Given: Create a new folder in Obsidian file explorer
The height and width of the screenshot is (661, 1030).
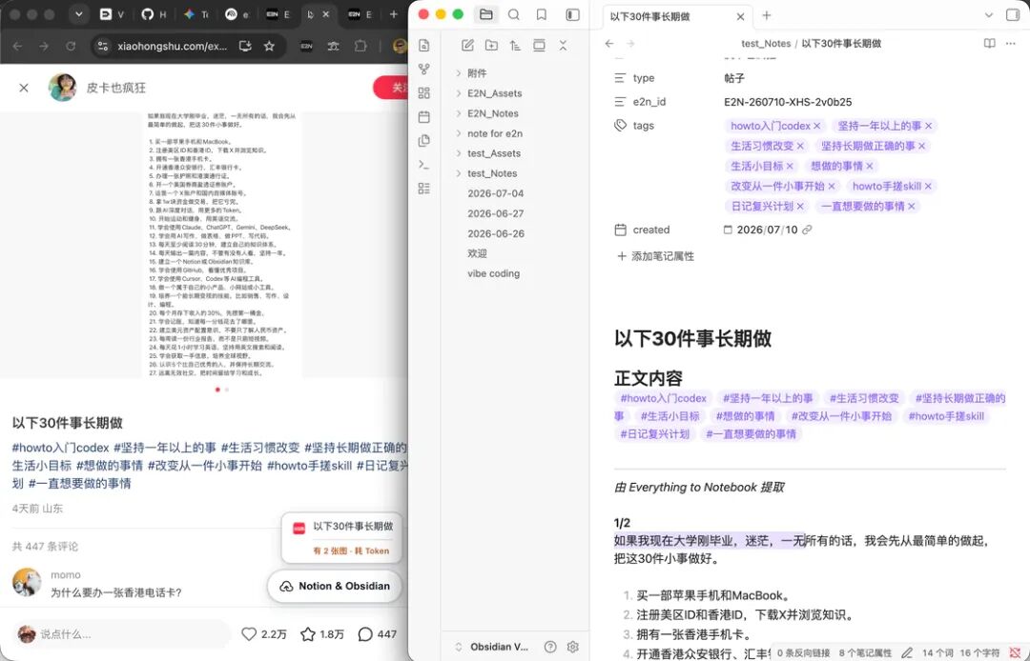Looking at the screenshot, I should click(491, 46).
